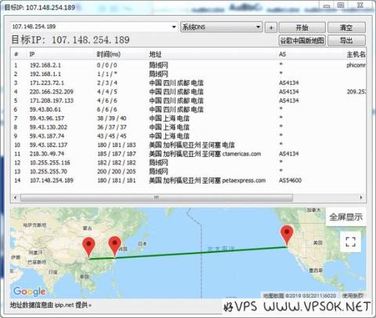This screenshot has height=318, width=376.
Task: Click the ipip.net data credit text
Action: click(51, 305)
